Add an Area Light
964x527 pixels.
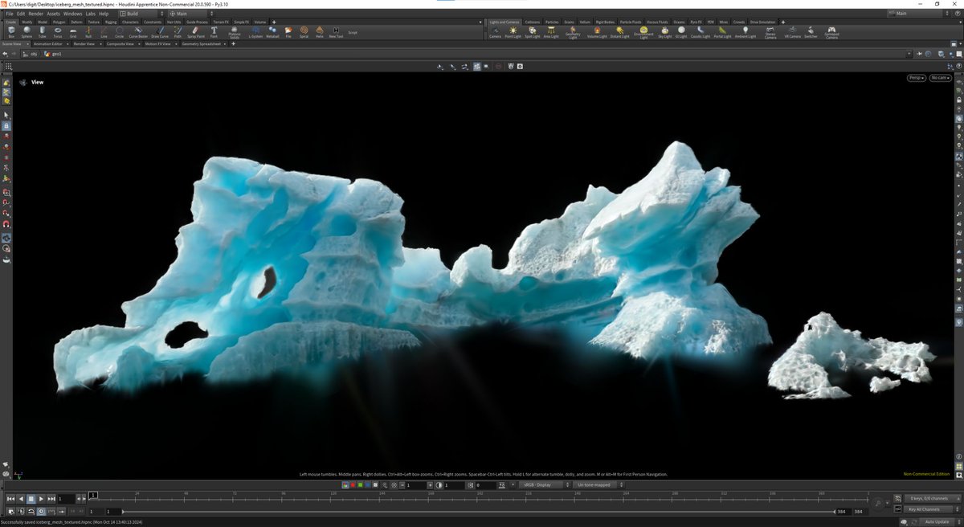(551, 32)
